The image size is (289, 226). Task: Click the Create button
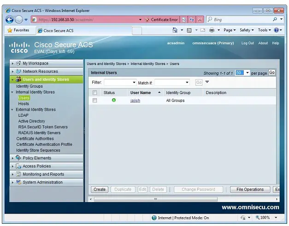pos(100,190)
